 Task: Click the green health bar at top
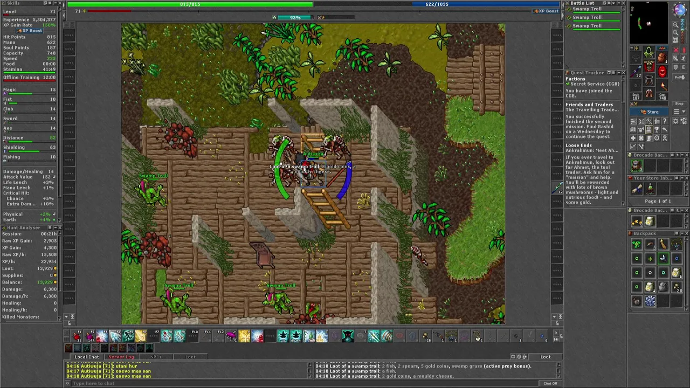[190, 4]
